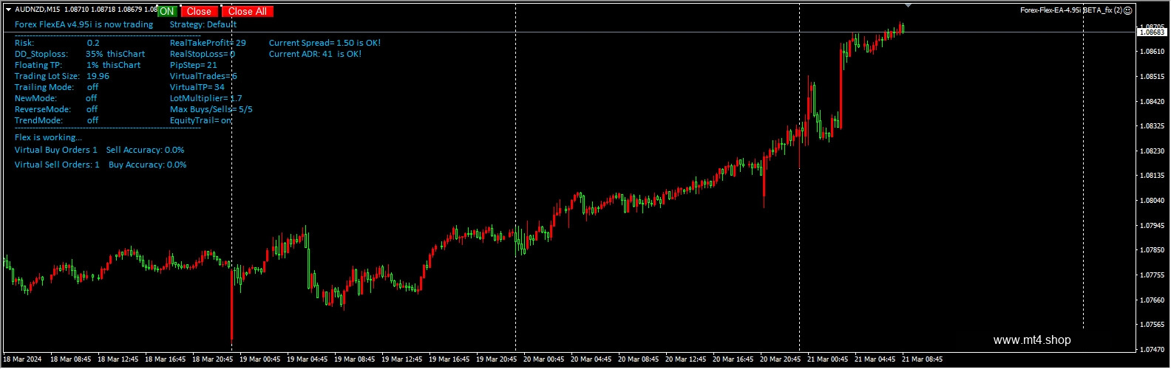Click the 'Floating TP:' label

tap(38, 65)
